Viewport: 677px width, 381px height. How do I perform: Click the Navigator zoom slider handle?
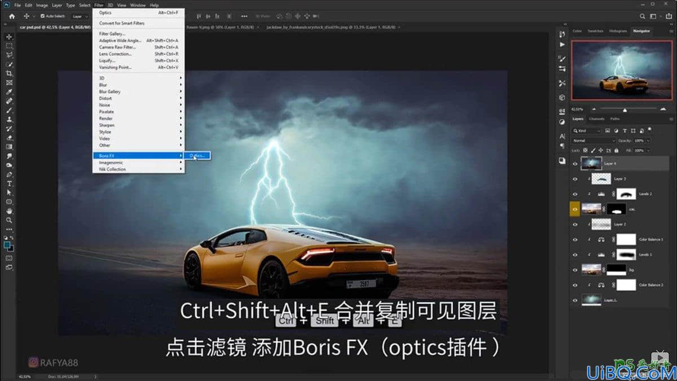[625, 110]
